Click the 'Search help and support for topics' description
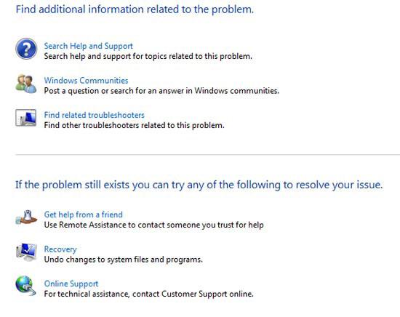400x317 pixels. point(148,56)
